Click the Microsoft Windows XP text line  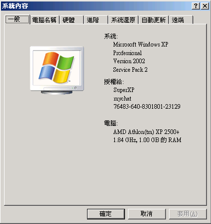pos(141,44)
